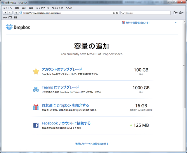This screenshot has width=187, height=153.
Task: Open Top Sites grid icon
Action: point(15,18)
